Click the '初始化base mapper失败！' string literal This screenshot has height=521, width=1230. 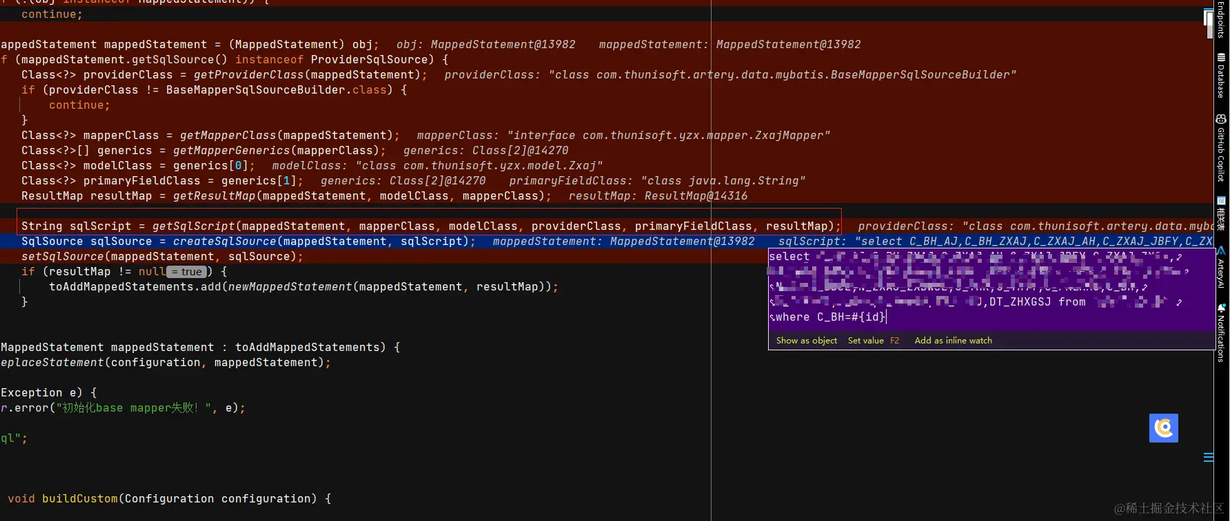pyautogui.click(x=134, y=408)
